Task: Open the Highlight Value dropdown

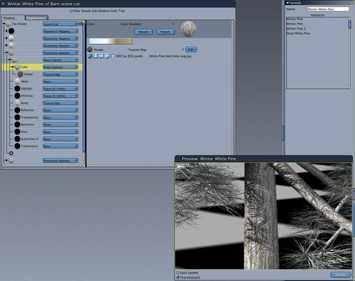Action: pos(60,89)
